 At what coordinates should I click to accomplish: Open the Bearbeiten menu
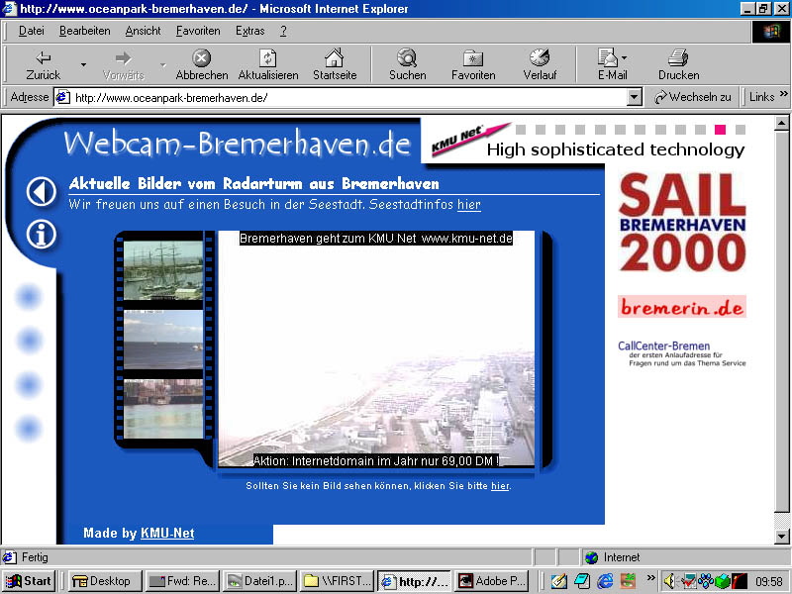click(x=85, y=31)
